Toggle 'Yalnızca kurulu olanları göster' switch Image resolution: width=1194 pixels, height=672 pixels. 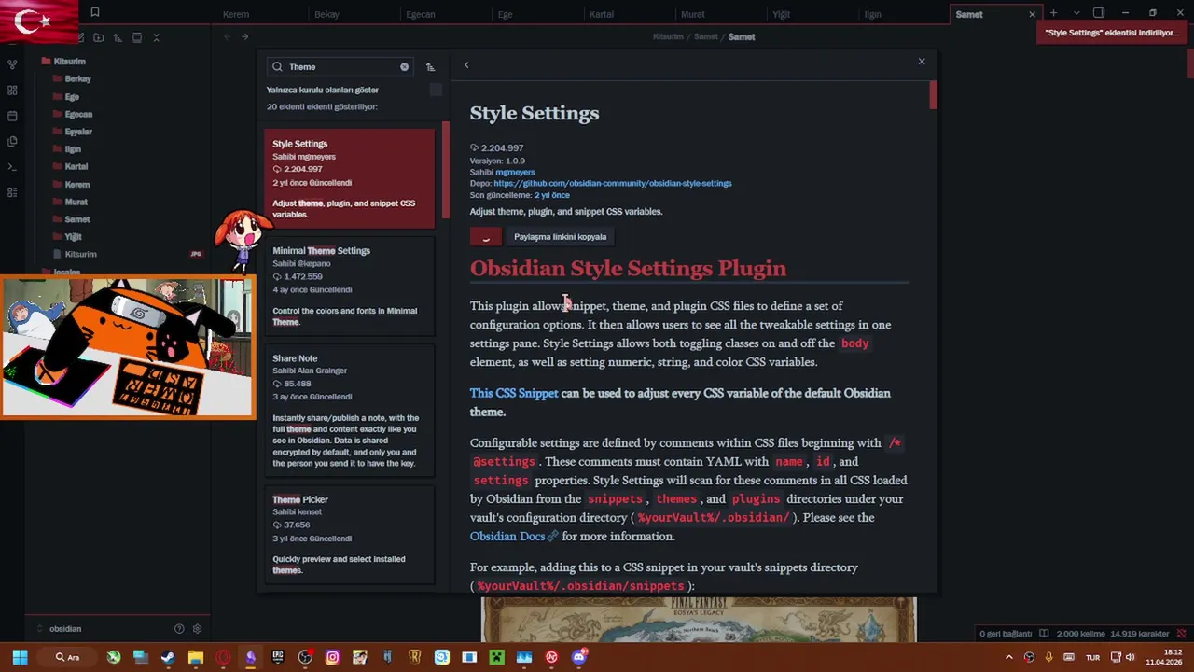point(436,90)
